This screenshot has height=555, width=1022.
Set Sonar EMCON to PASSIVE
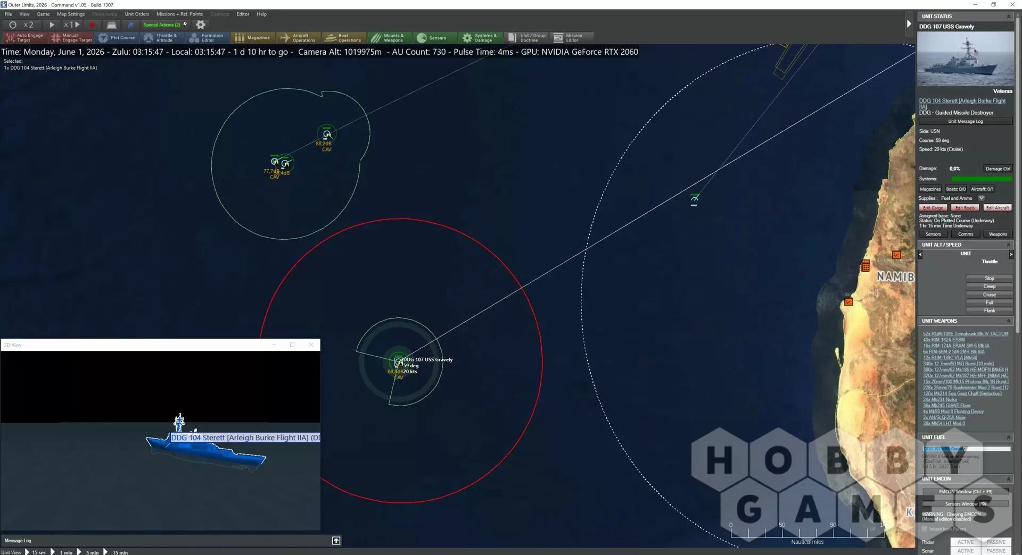coord(996,551)
